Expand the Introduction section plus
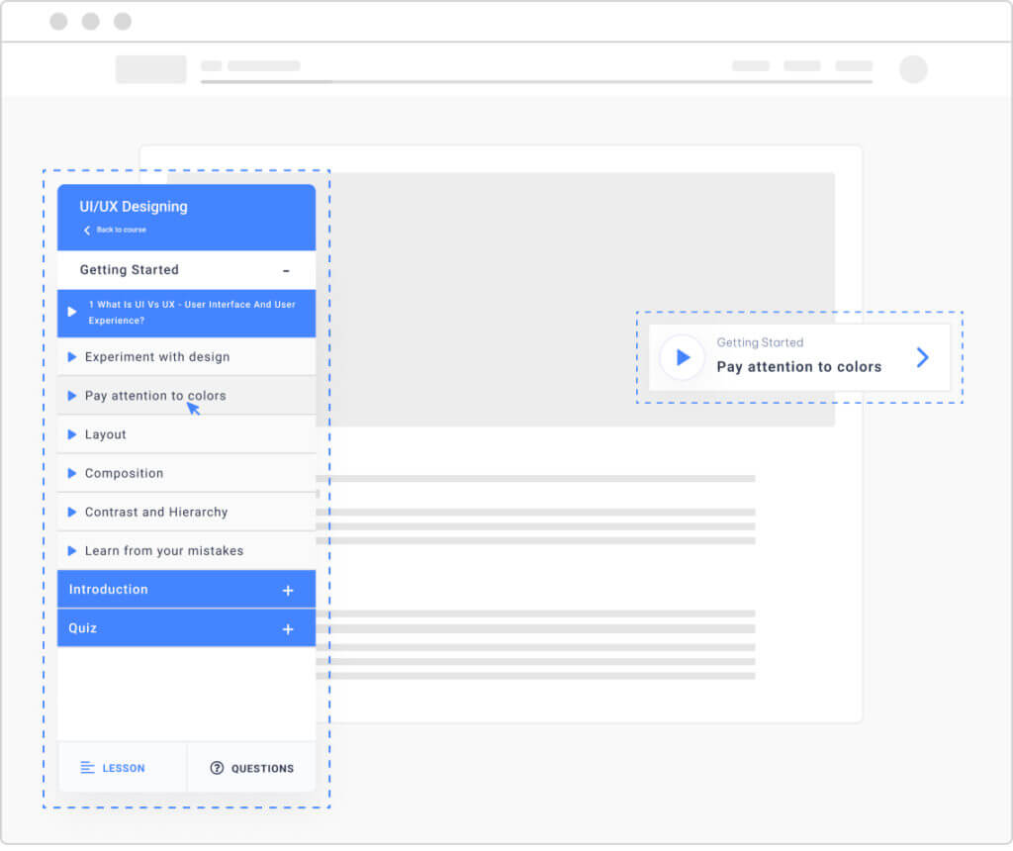Viewport: 1013px width, 851px height. pos(288,590)
